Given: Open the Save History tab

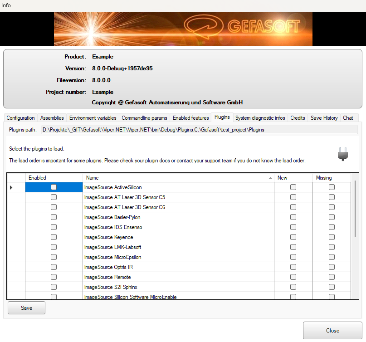Looking at the screenshot, I should coord(324,118).
